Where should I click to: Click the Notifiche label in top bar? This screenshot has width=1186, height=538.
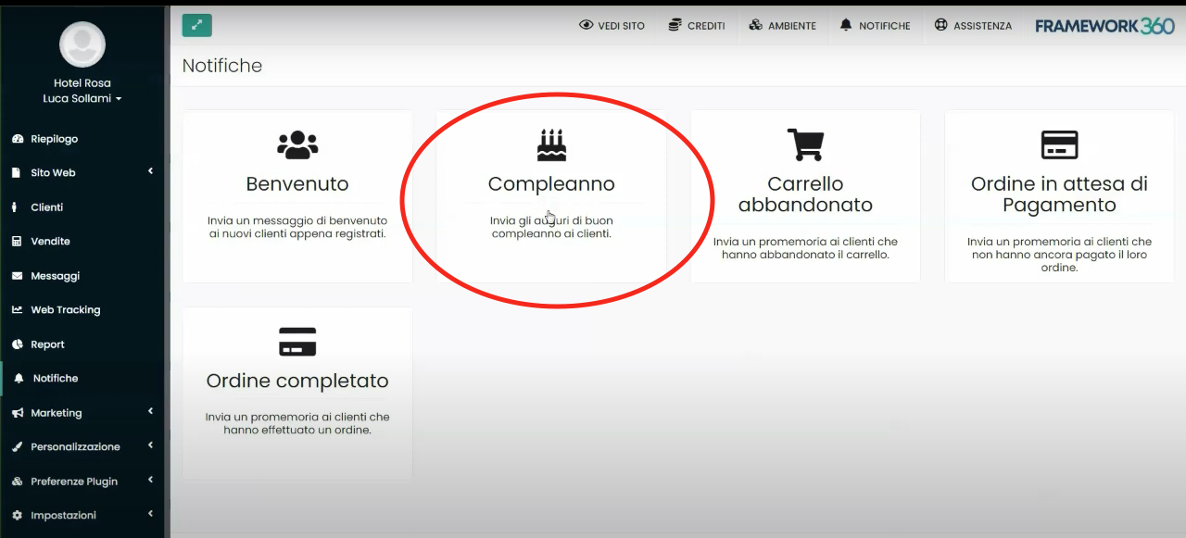(x=885, y=26)
